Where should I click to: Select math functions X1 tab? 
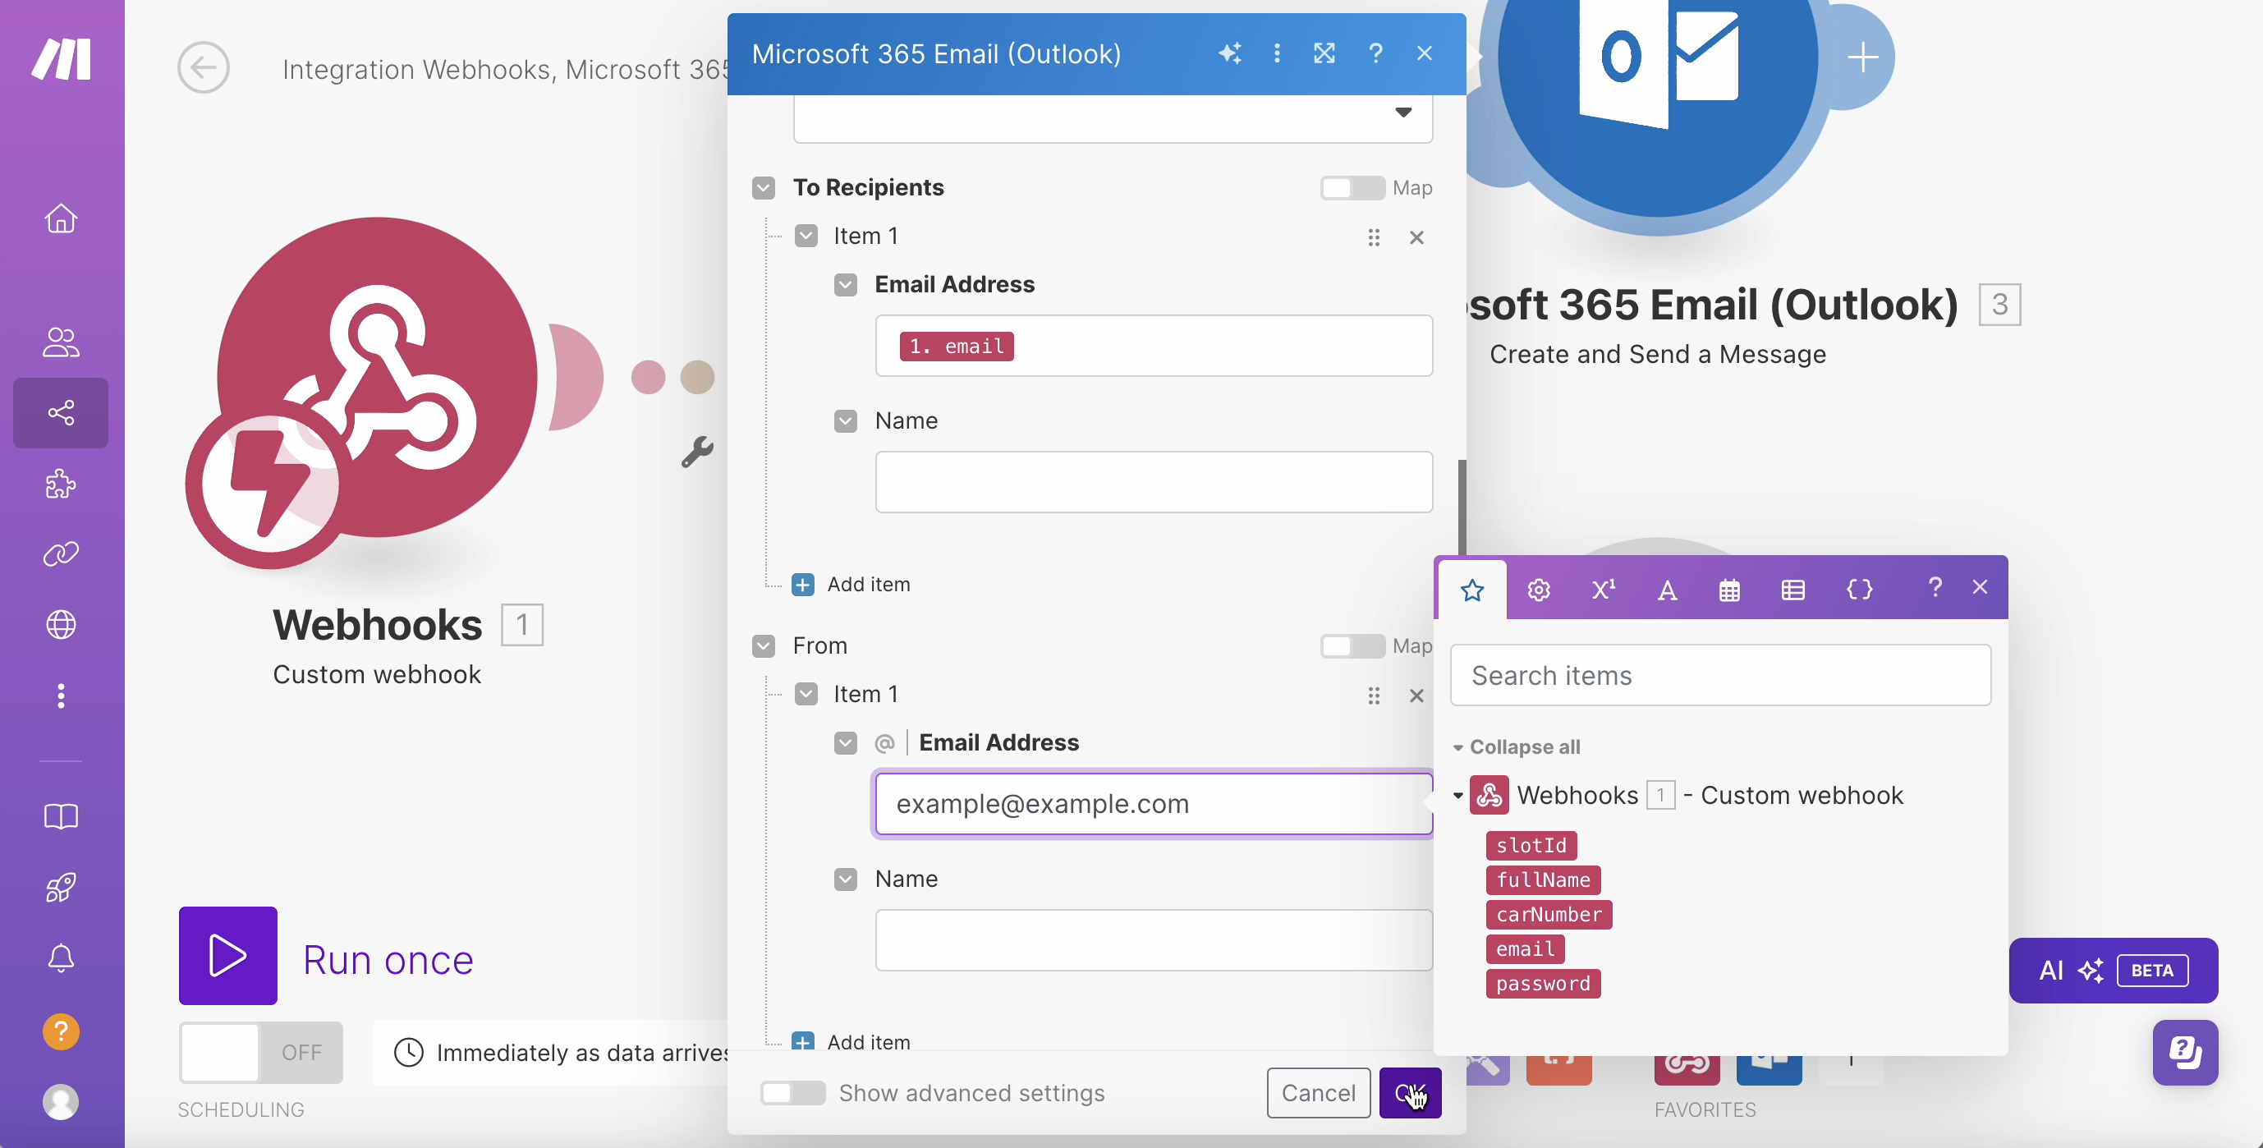[1602, 590]
